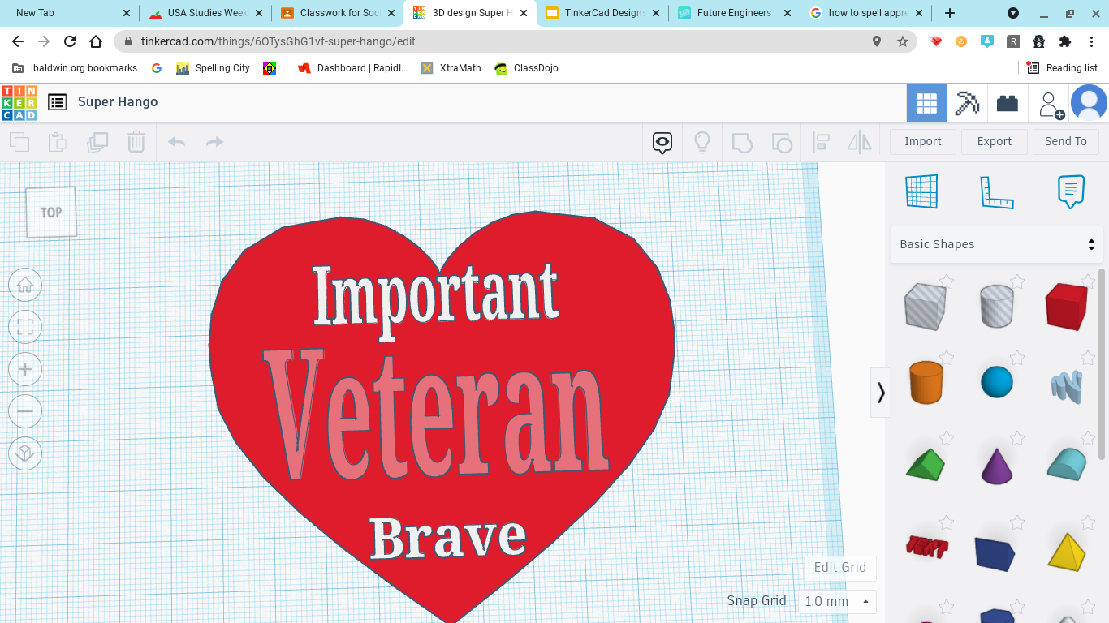
Task: Click the Delete trash icon
Action: [136, 143]
